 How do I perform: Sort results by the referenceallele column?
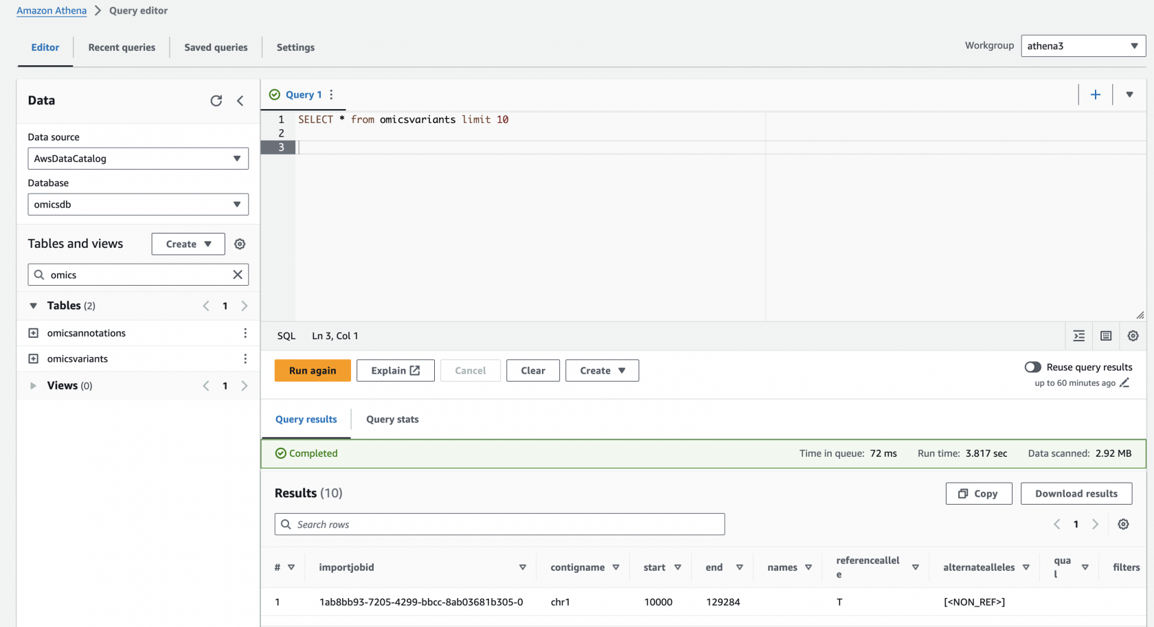(x=916, y=567)
